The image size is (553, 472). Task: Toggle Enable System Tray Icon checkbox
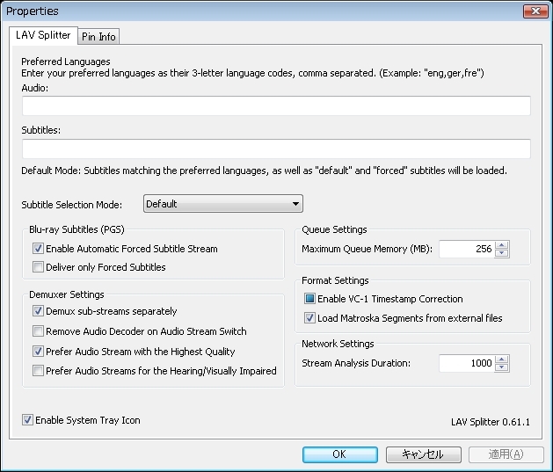(x=27, y=420)
